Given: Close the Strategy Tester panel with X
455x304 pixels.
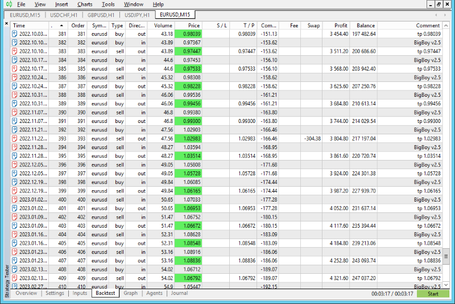Looking at the screenshot, I should pyautogui.click(x=7, y=23).
